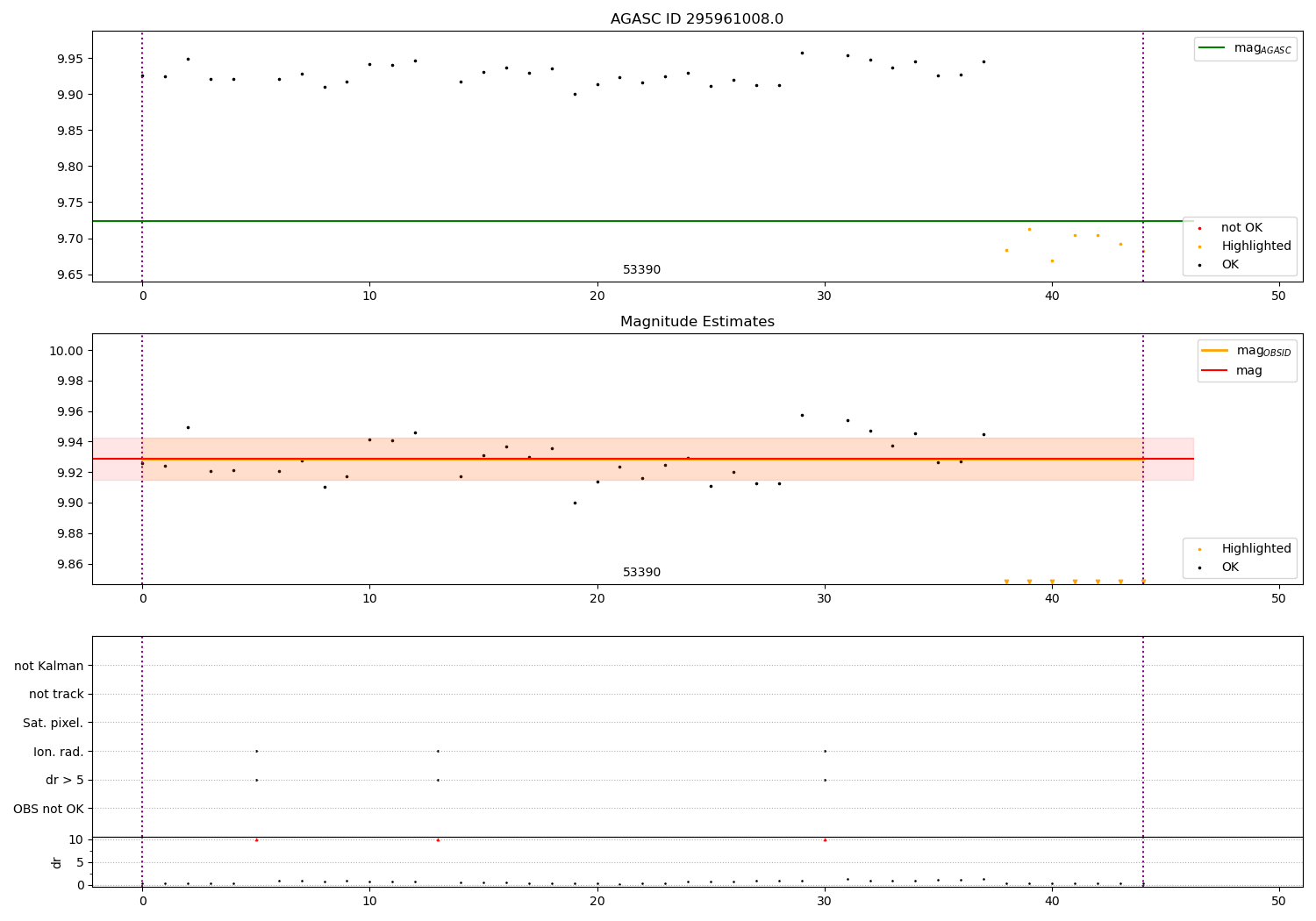This screenshot has width=1316, height=921.
Task: Click the 9.85 y-axis tick label
Action: 70,131
